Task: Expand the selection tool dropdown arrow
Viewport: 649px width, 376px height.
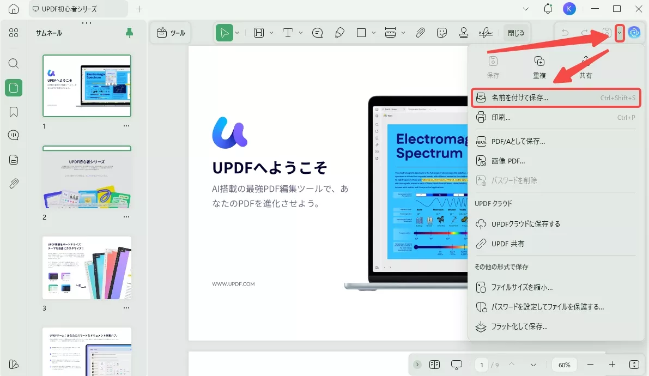Action: [x=237, y=33]
